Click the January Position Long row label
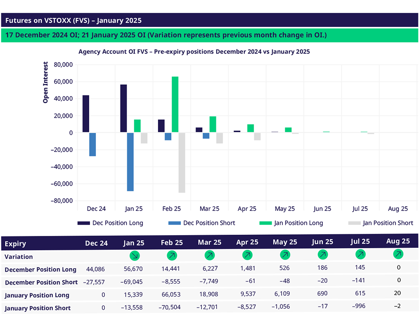Viewport: 419px width, 324px height. (x=37, y=295)
